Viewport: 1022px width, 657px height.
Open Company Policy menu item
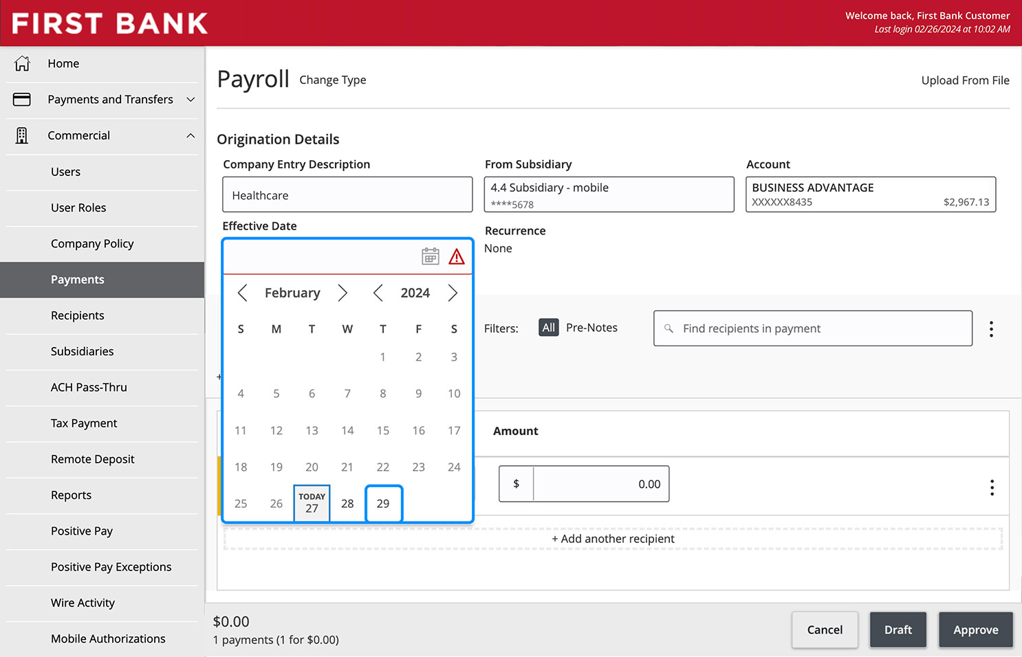pos(102,243)
